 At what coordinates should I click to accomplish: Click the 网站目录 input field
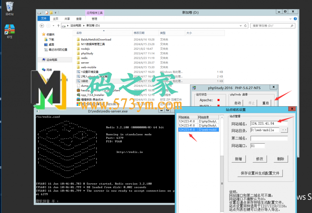265,130
